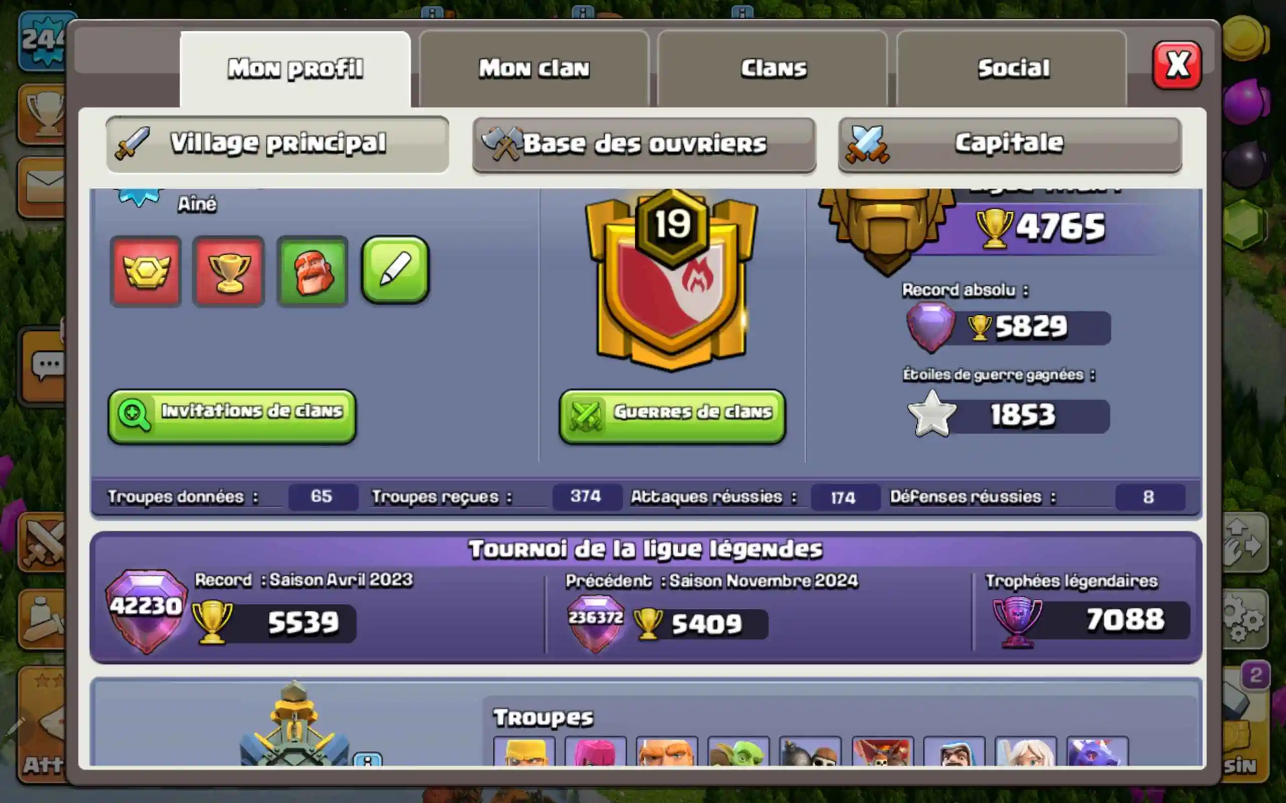Viewport: 1286px width, 803px height.
Task: Click the Town Hall building image
Action: pos(295,725)
